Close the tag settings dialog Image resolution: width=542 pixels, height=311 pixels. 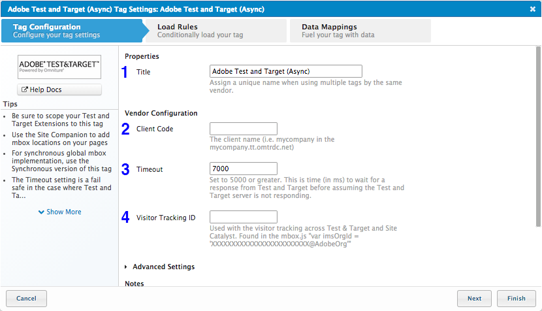pos(532,8)
